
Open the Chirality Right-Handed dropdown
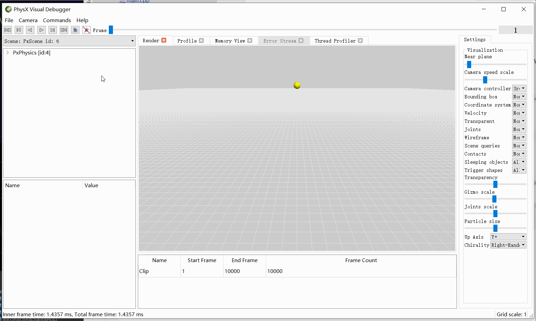(x=508, y=245)
